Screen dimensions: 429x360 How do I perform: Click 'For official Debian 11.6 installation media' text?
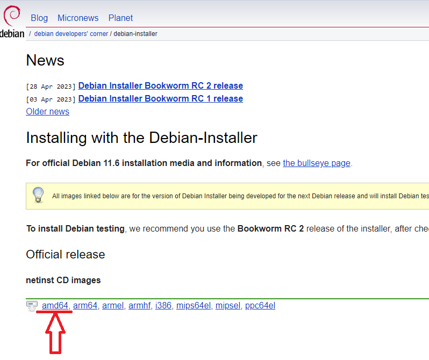tap(144, 163)
